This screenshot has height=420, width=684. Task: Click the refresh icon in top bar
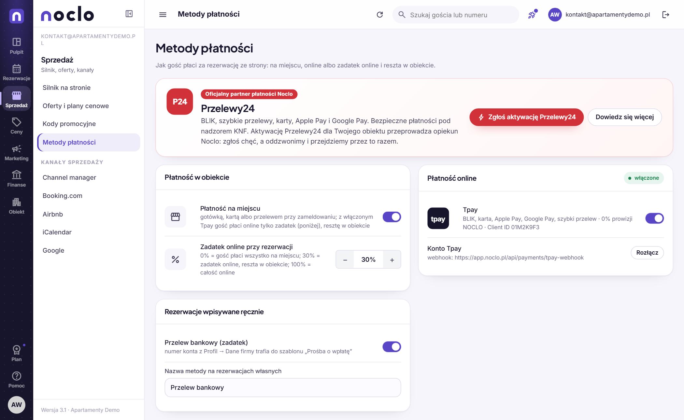click(x=380, y=15)
